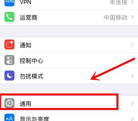Open the 通用 General settings entry
Screen dimensions: 138x121
69,104
